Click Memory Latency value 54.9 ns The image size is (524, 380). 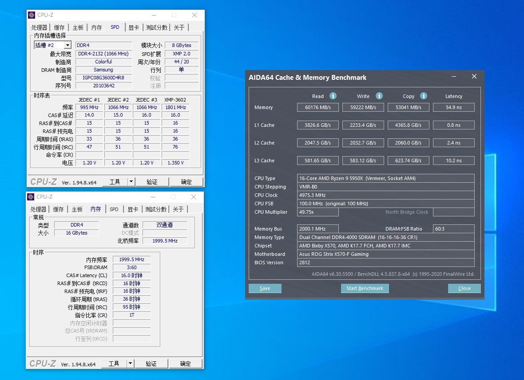[x=453, y=107]
